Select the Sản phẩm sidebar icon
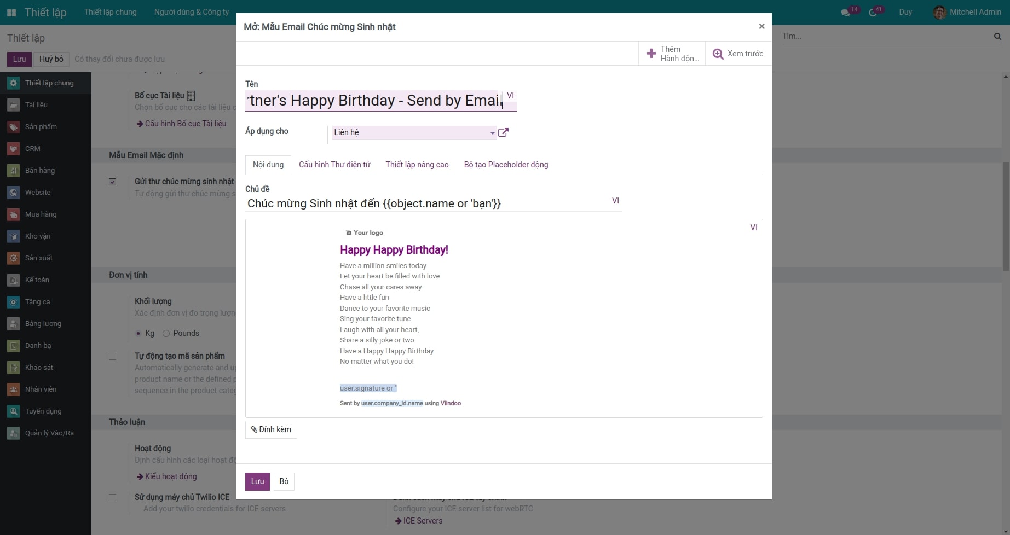1010x535 pixels. coord(13,126)
